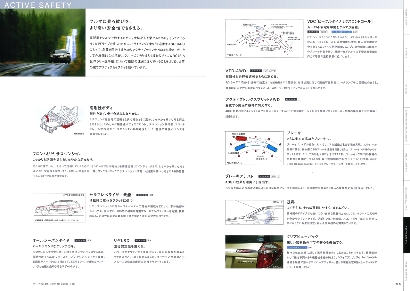
Task: Click the '標準装備' badge beside リヤLSD
Action: pos(141,240)
